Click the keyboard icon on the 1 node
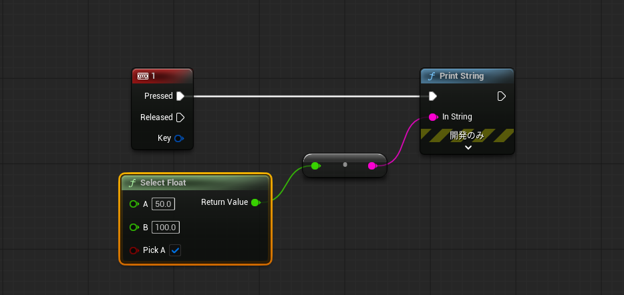This screenshot has height=295, width=624. 143,76
